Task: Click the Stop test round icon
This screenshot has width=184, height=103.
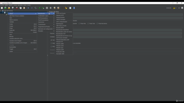Action: [47, 8]
